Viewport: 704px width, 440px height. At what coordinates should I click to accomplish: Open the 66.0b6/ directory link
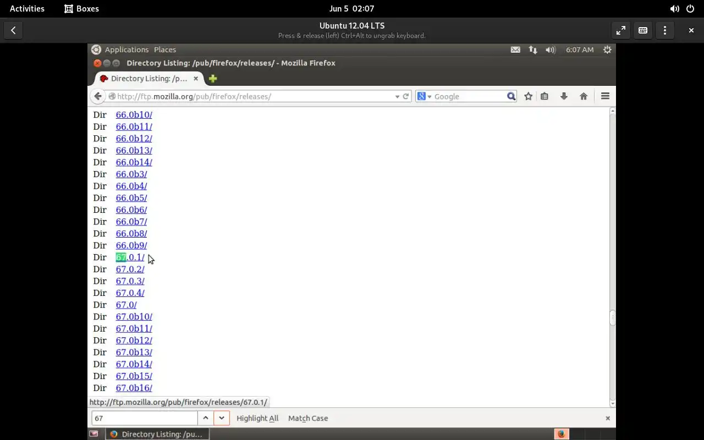[131, 210]
